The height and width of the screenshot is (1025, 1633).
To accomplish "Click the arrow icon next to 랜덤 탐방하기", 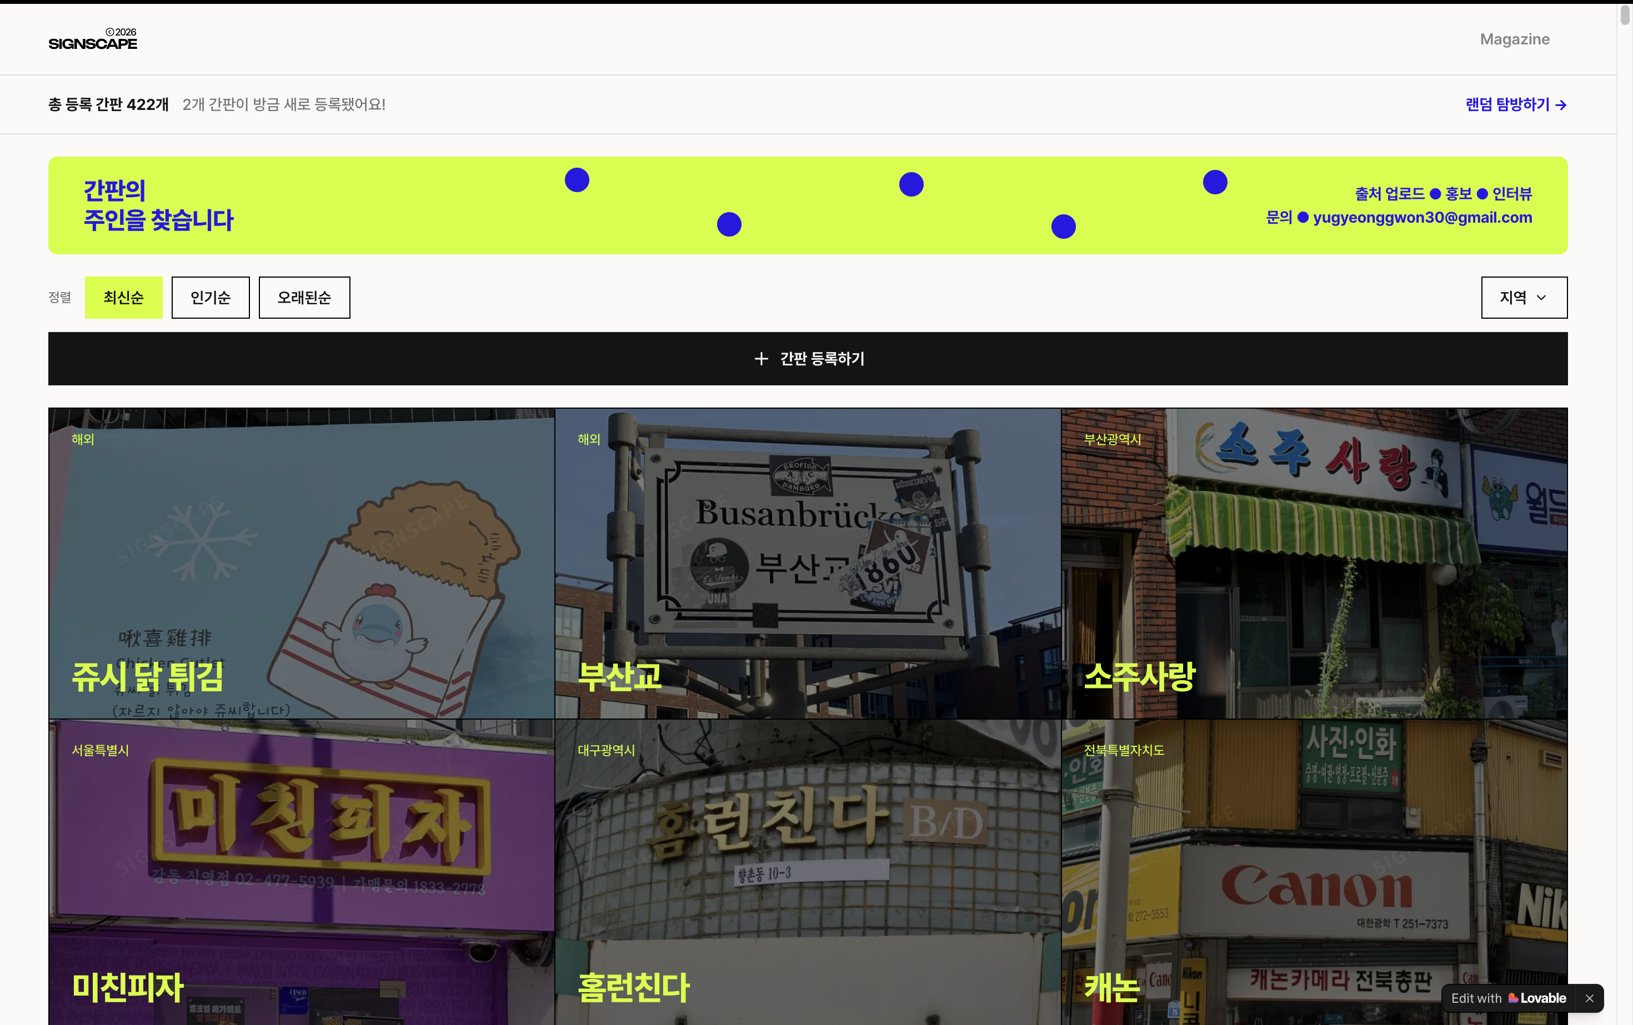I will click(x=1560, y=105).
